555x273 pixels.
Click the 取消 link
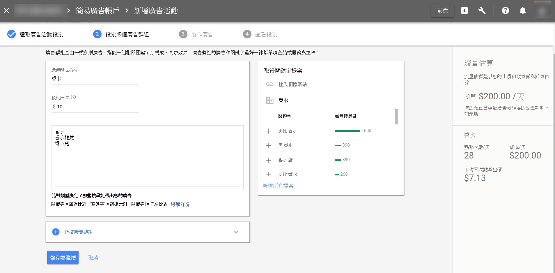click(x=93, y=258)
